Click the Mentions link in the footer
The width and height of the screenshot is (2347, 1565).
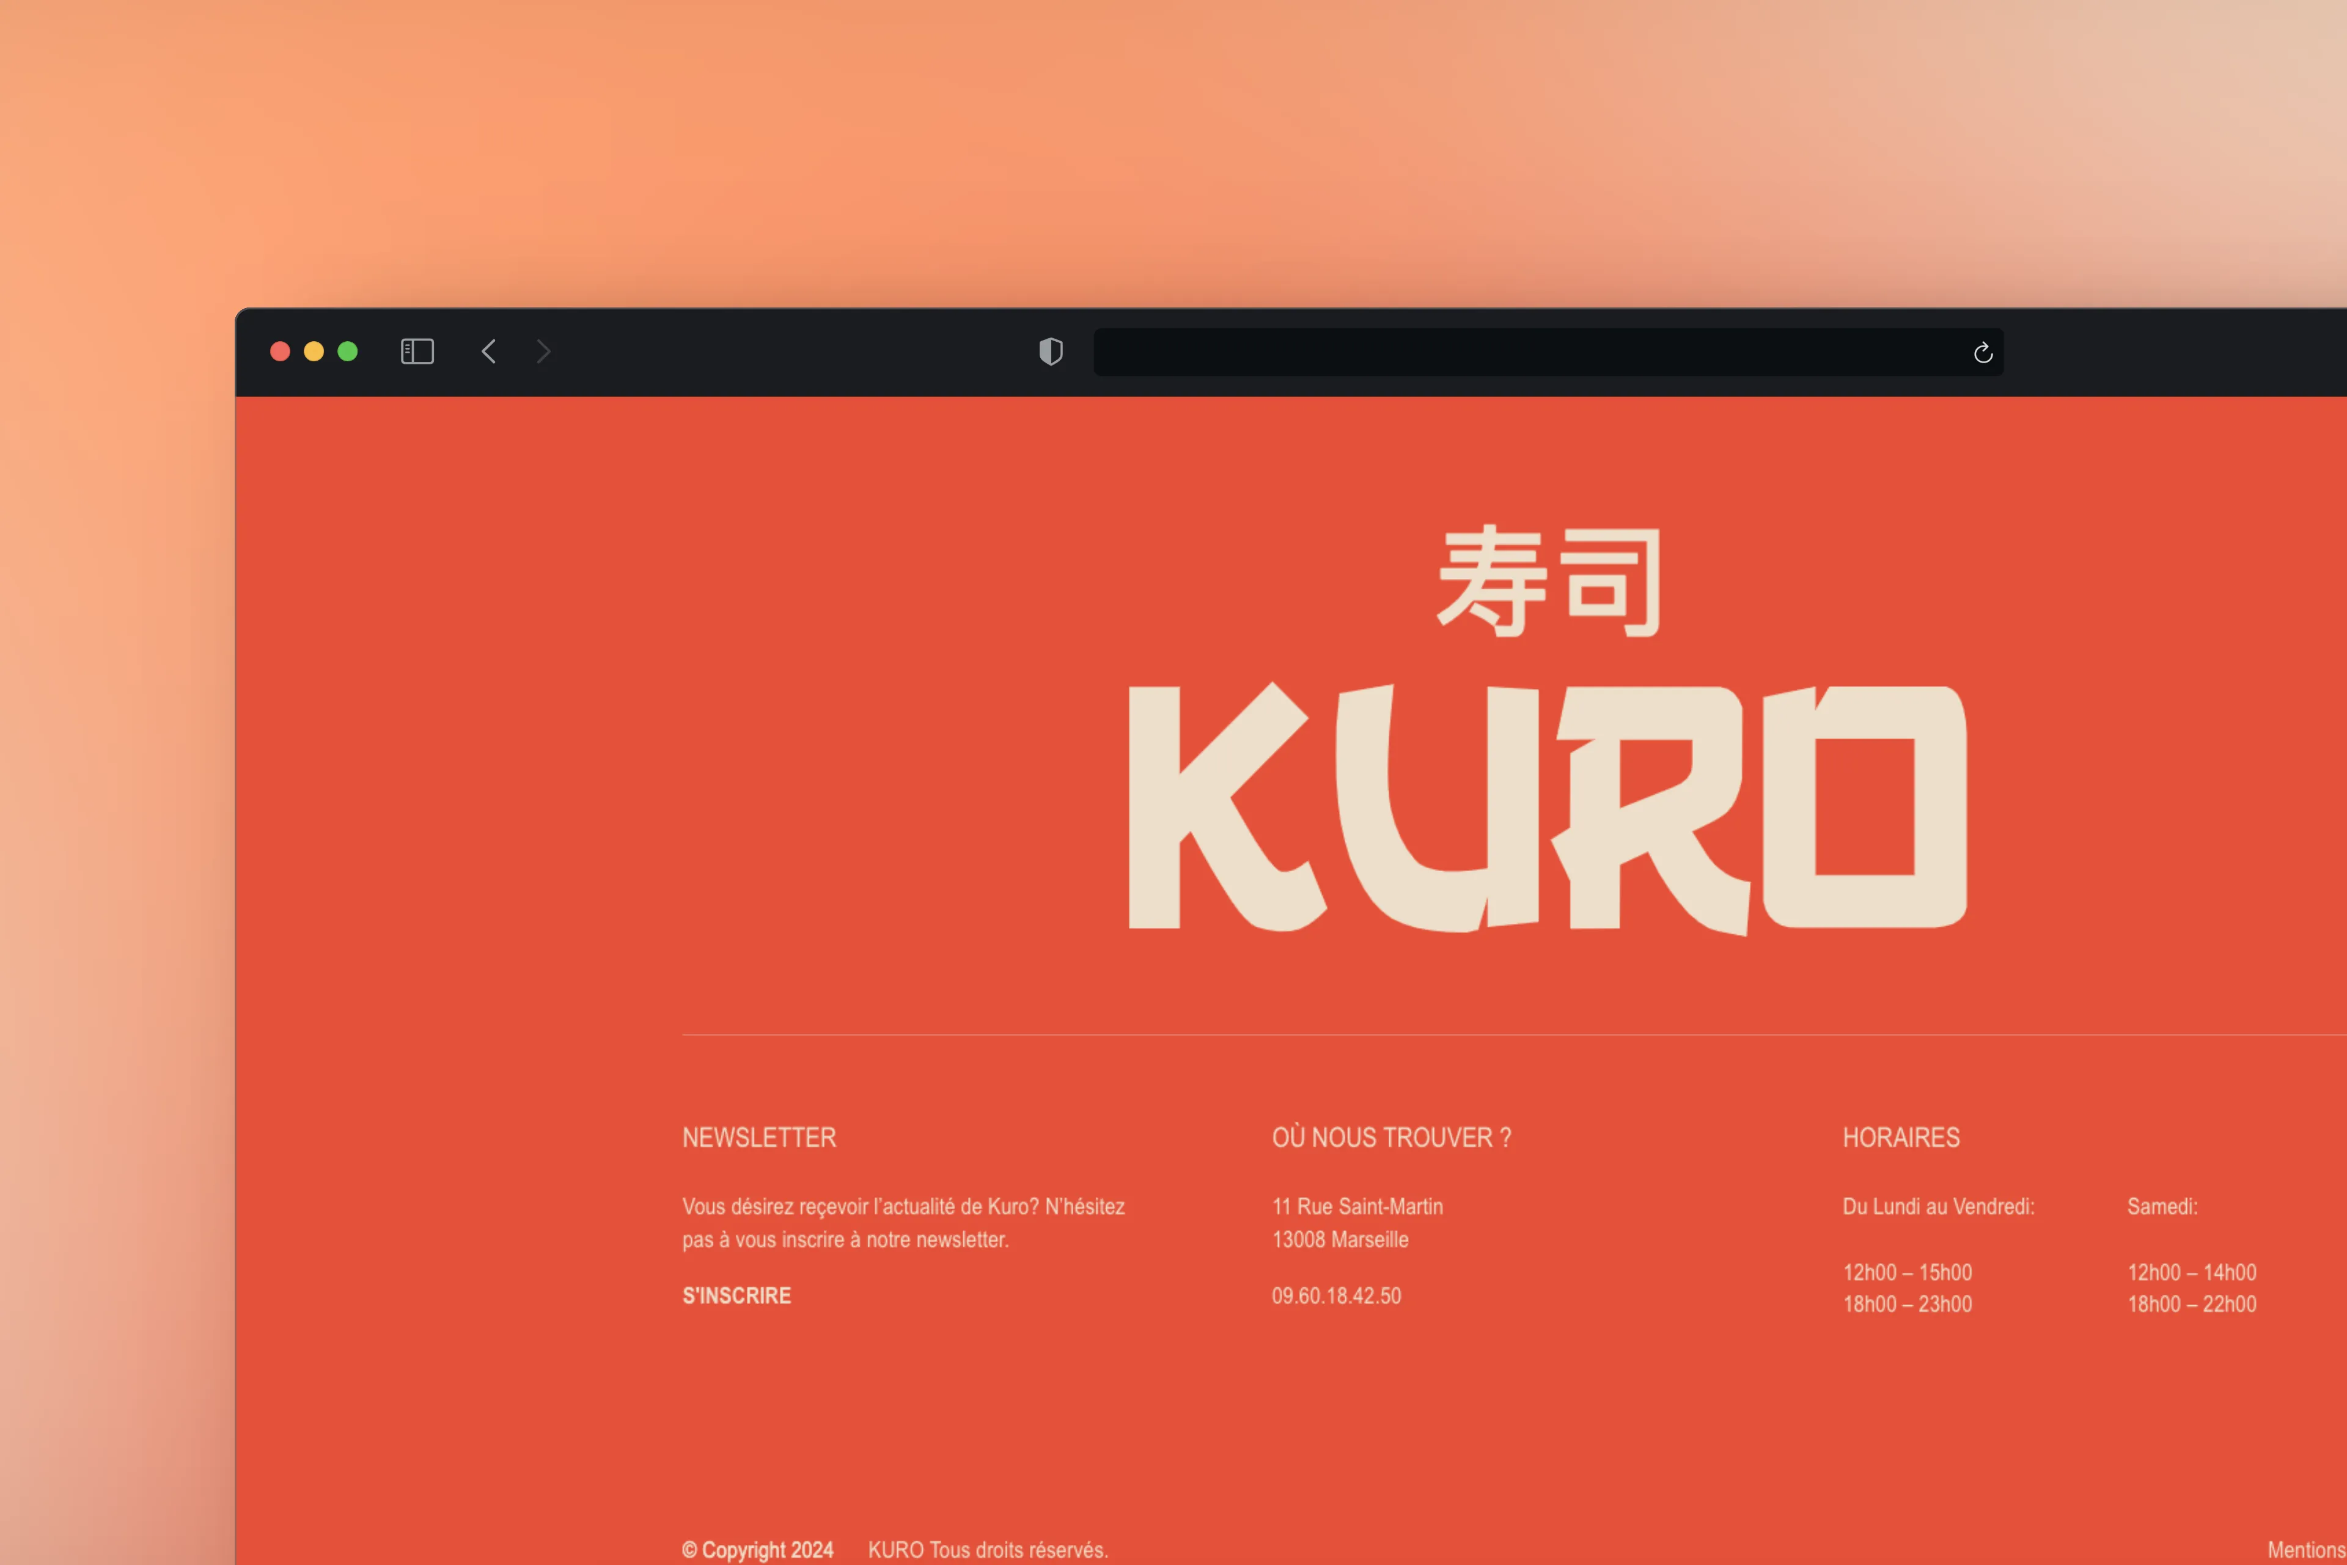coord(2305,1549)
